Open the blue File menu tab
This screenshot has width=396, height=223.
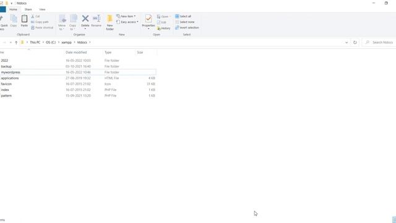pyautogui.click(x=2, y=9)
